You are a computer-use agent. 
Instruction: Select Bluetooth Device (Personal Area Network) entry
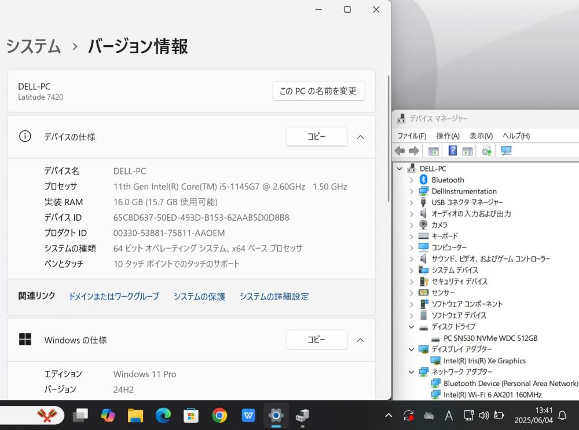tap(510, 384)
